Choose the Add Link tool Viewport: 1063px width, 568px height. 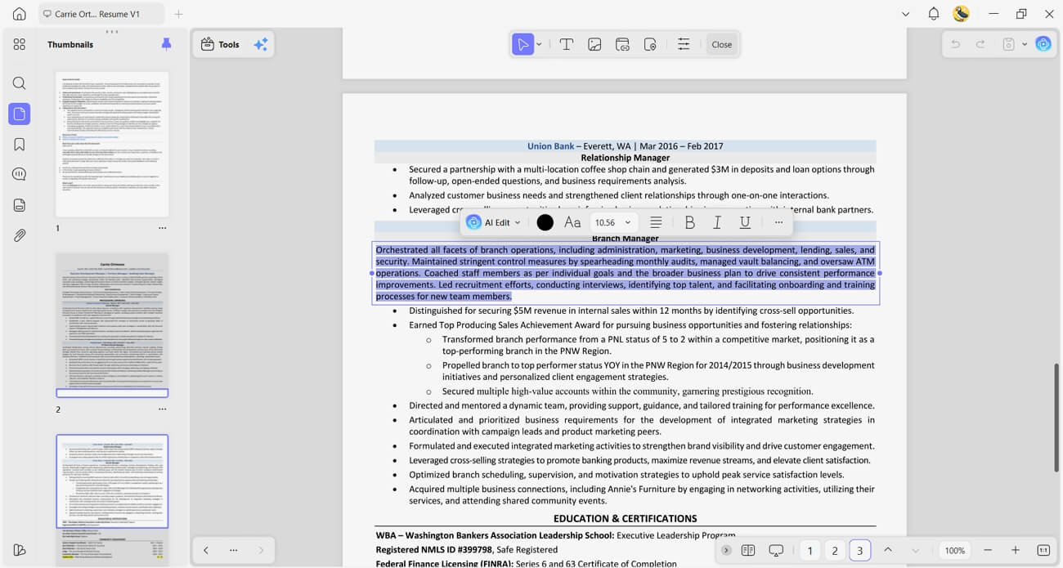622,44
